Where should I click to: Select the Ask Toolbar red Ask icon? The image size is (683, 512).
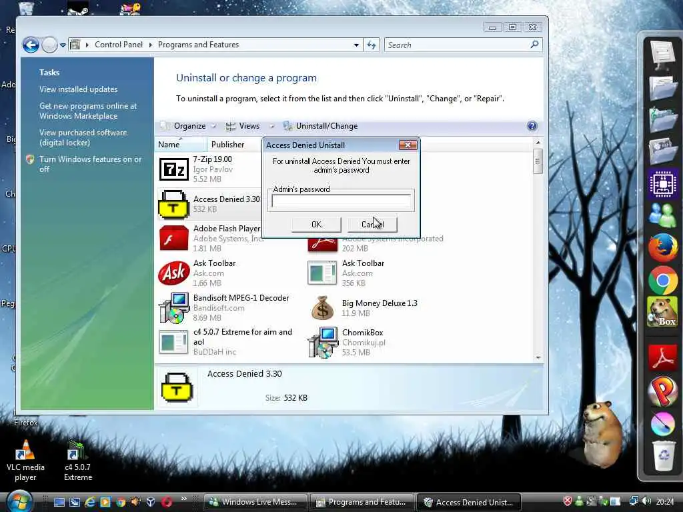click(x=173, y=273)
